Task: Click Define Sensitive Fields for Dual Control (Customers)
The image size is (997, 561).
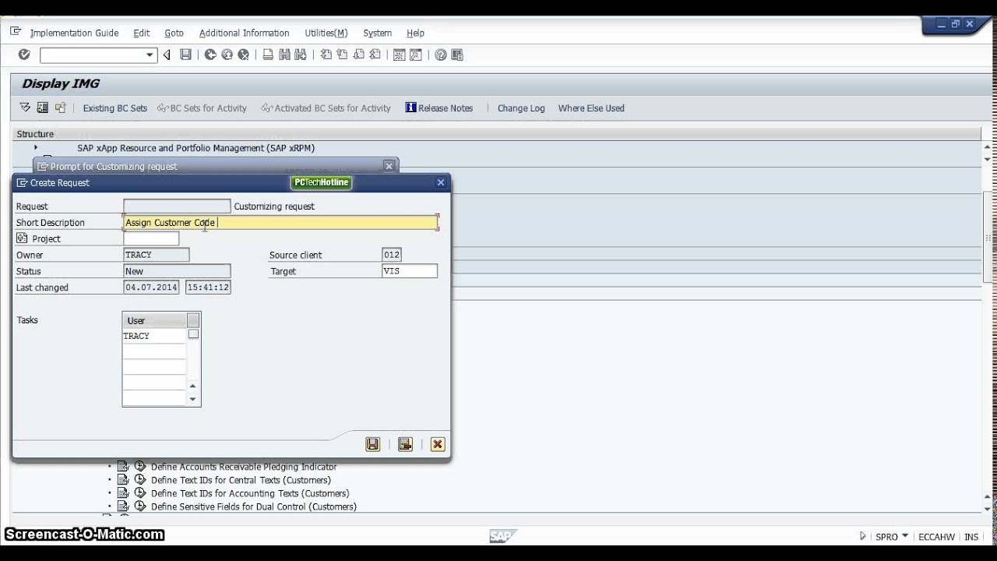Action: pyautogui.click(x=254, y=506)
